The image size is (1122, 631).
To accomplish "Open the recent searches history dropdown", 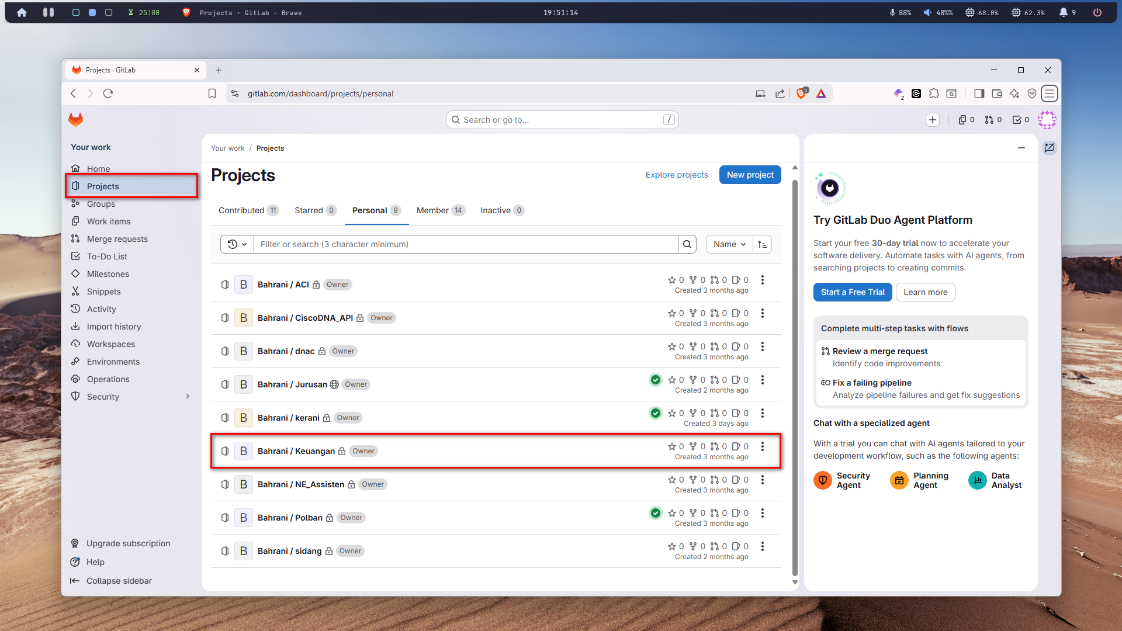I will (237, 244).
